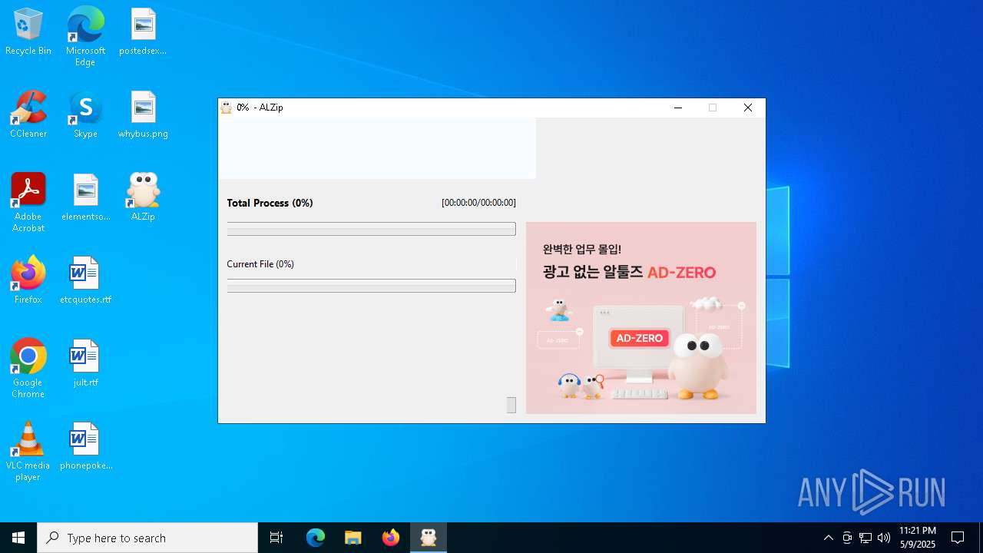Open the Google Chrome desktop shortcut
983x553 pixels.
[28, 368]
